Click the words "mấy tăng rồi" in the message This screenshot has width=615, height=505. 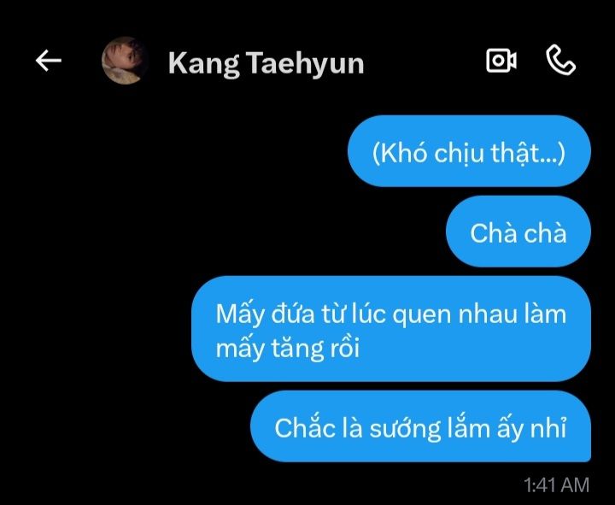[x=288, y=348]
